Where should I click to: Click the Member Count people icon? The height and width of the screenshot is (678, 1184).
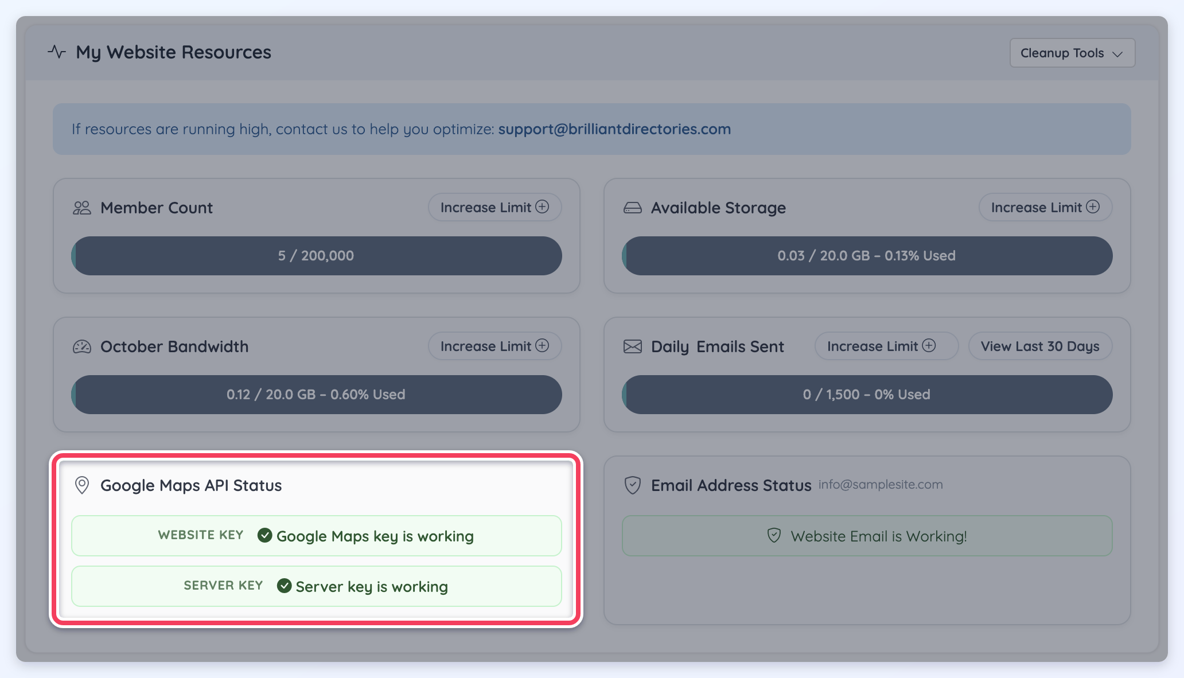[82, 208]
